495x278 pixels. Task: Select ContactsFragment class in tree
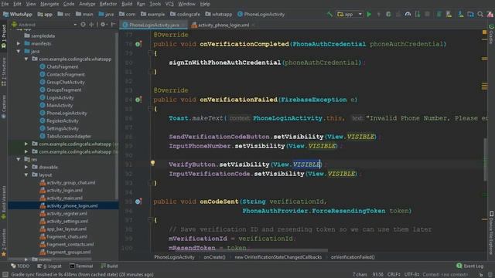click(x=66, y=75)
